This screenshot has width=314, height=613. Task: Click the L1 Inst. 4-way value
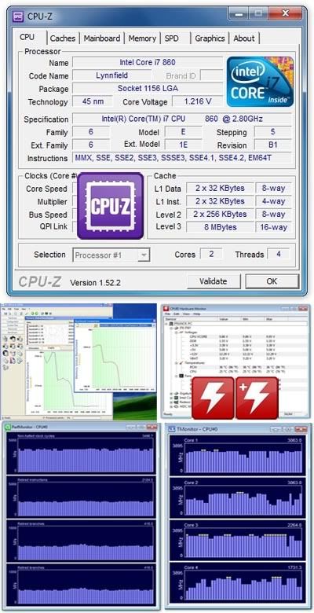[x=273, y=201]
